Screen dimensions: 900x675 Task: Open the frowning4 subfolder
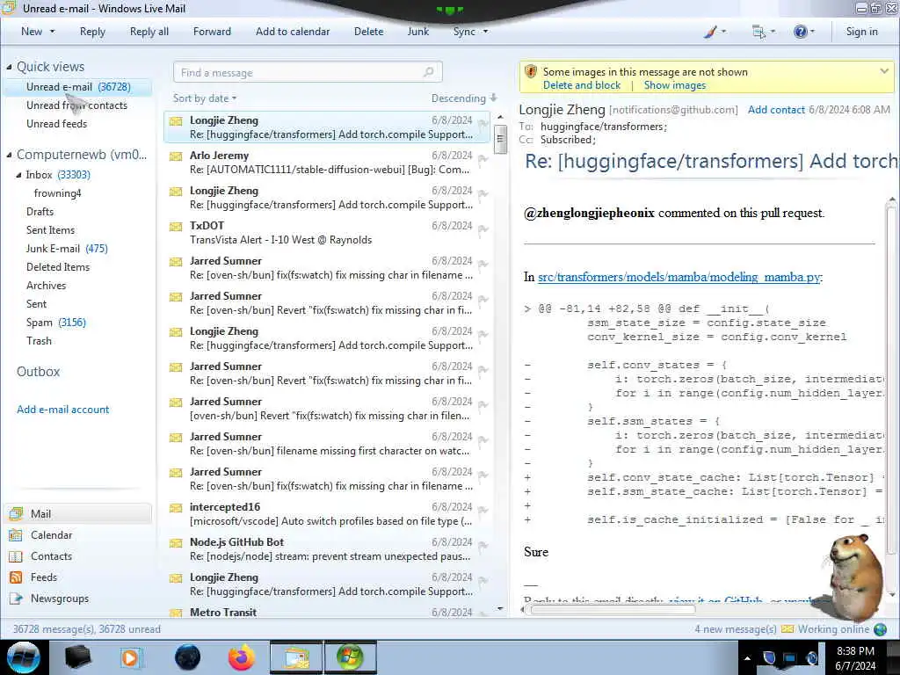57,193
